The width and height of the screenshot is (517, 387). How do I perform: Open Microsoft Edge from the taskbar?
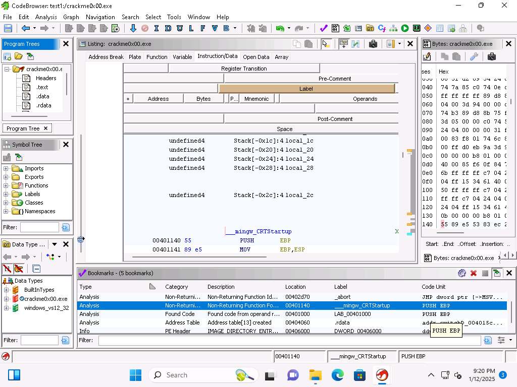[x=337, y=375]
